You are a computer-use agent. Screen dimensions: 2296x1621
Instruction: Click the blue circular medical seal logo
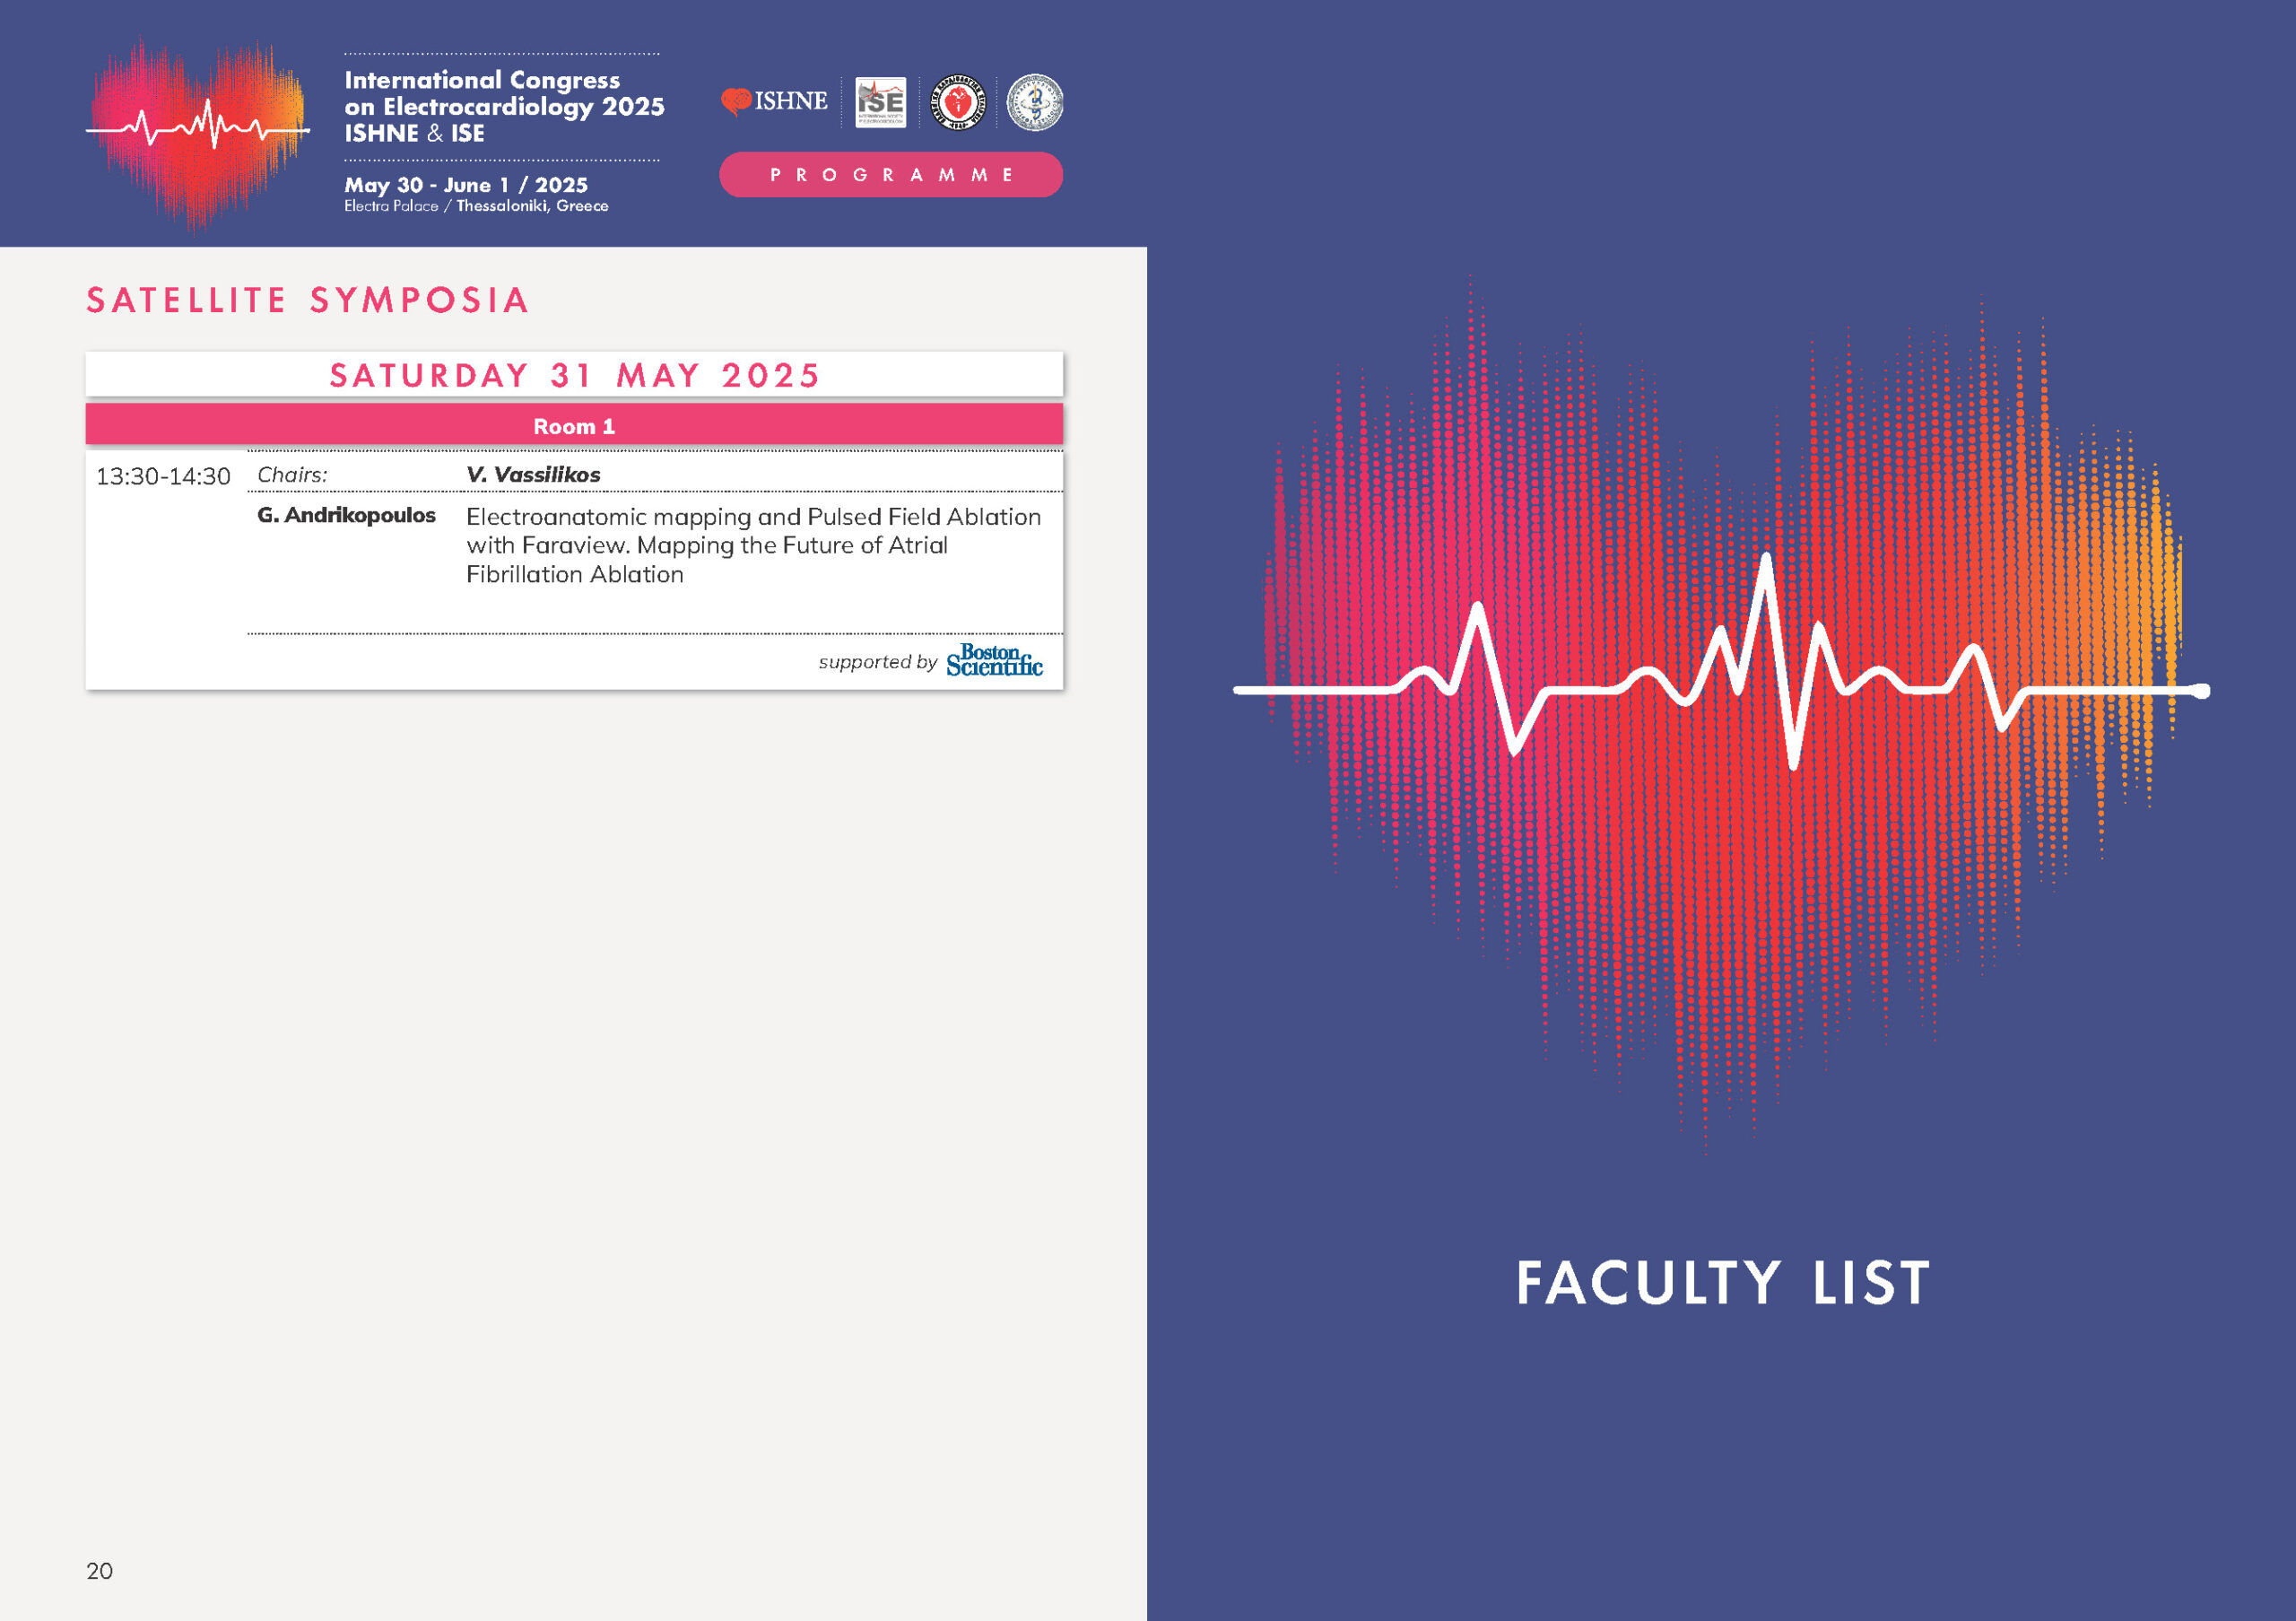[x=1034, y=102]
